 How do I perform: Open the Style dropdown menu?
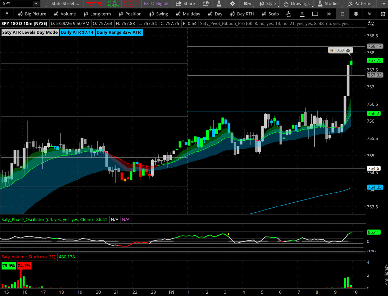coord(269,4)
